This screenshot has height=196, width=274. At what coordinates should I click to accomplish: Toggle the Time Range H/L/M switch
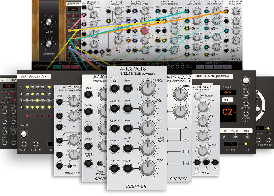[100, 163]
